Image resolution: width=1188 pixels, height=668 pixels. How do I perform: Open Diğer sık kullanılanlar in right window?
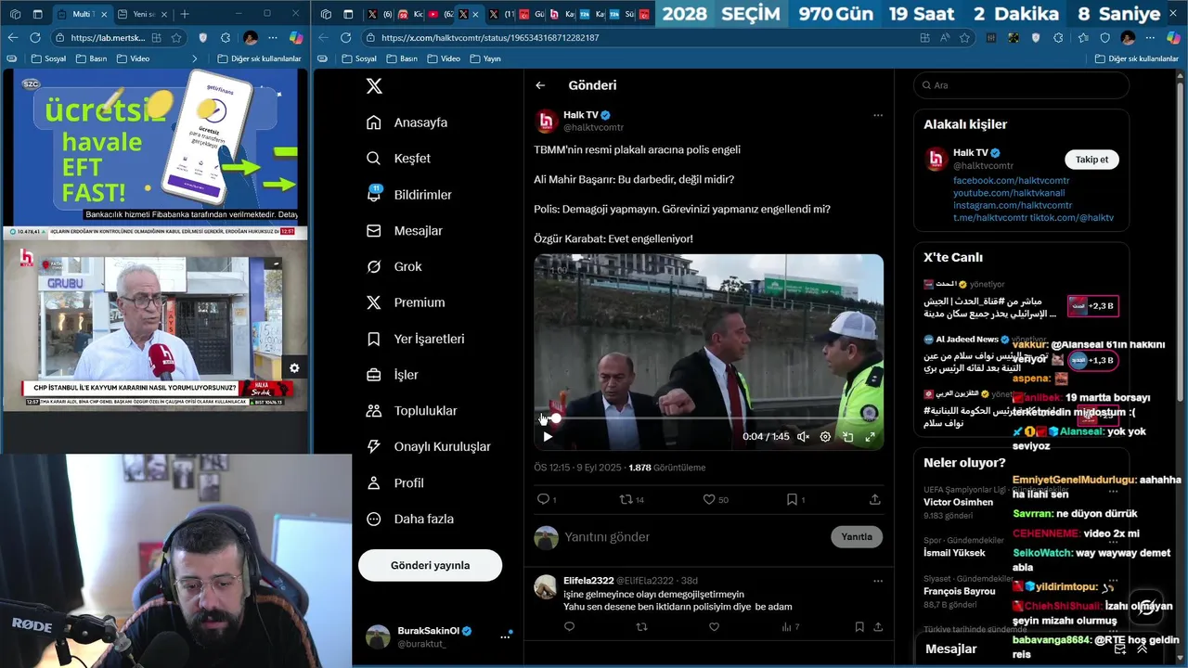tap(1136, 58)
